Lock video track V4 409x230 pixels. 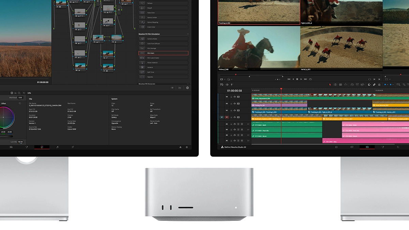pos(231,97)
